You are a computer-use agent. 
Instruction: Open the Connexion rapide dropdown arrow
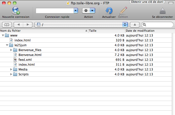click(x=76, y=11)
